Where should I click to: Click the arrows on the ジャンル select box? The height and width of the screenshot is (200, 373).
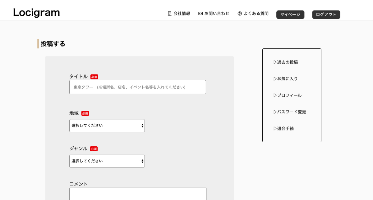pyautogui.click(x=142, y=161)
